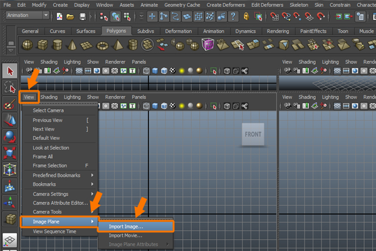
Task: Click the FRONT view cube
Action: pos(253,134)
